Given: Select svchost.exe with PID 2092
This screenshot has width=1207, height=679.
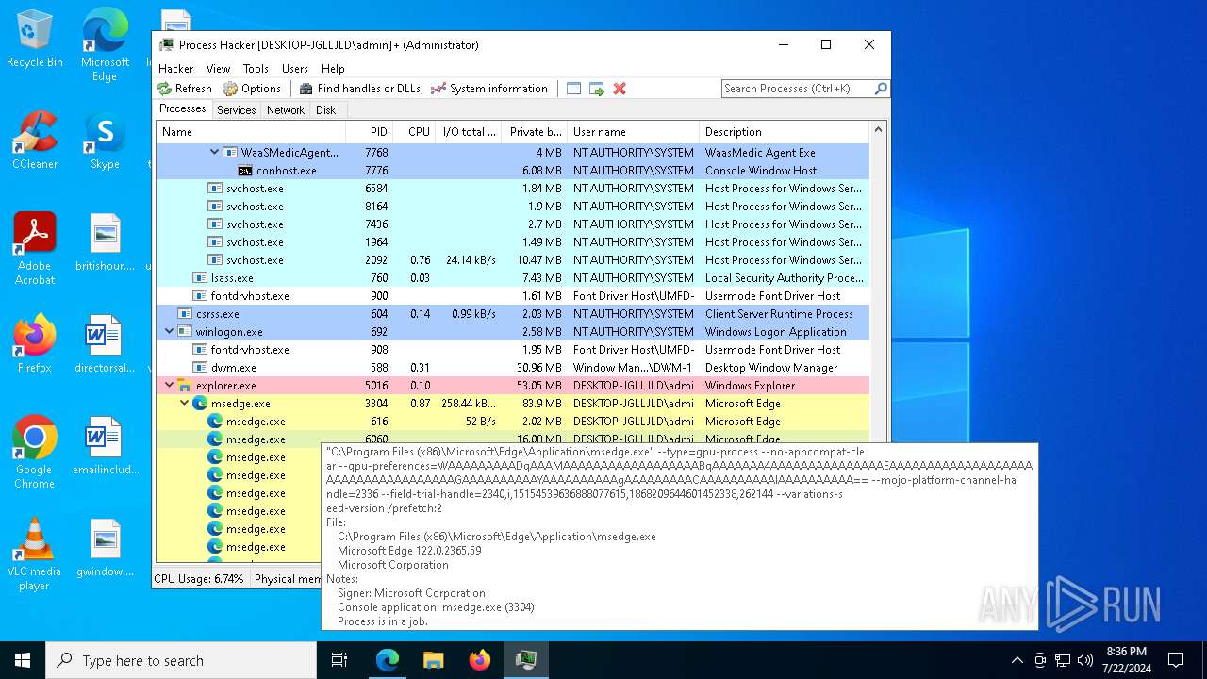Looking at the screenshot, I should (x=513, y=260).
